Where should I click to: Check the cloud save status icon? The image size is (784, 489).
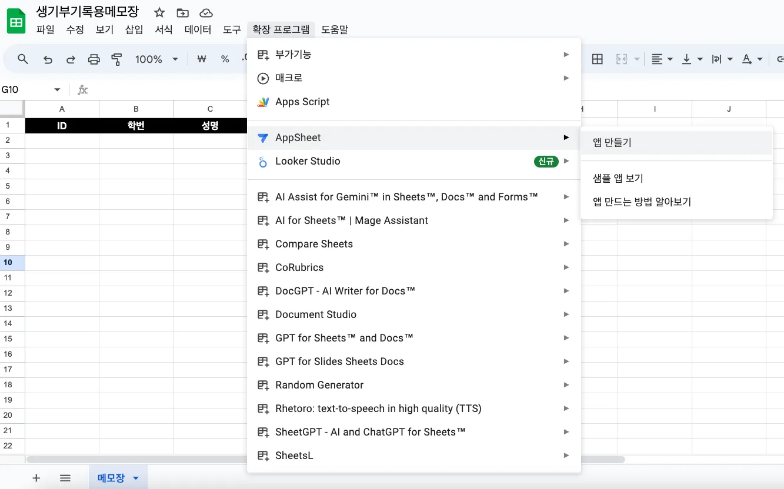[206, 12]
